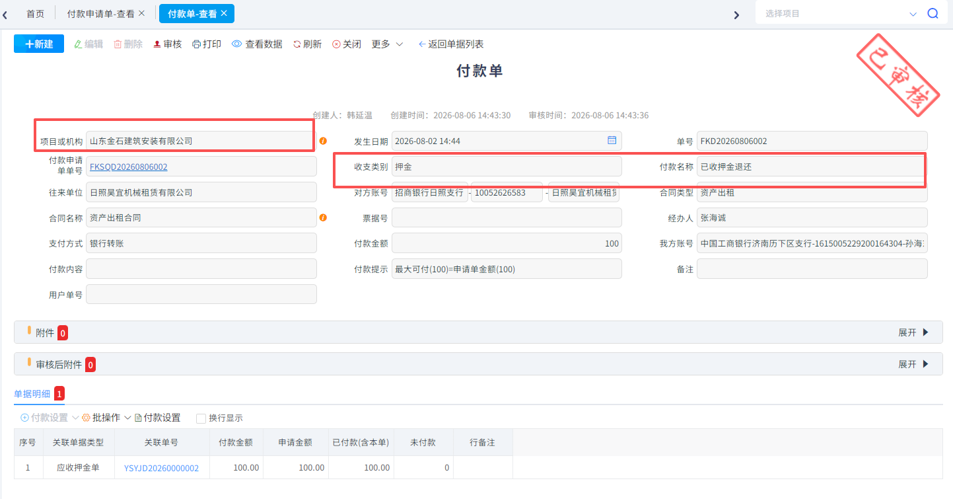The width and height of the screenshot is (953, 499).
Task: Click the 删除 toolbar item
Action: pos(128,44)
